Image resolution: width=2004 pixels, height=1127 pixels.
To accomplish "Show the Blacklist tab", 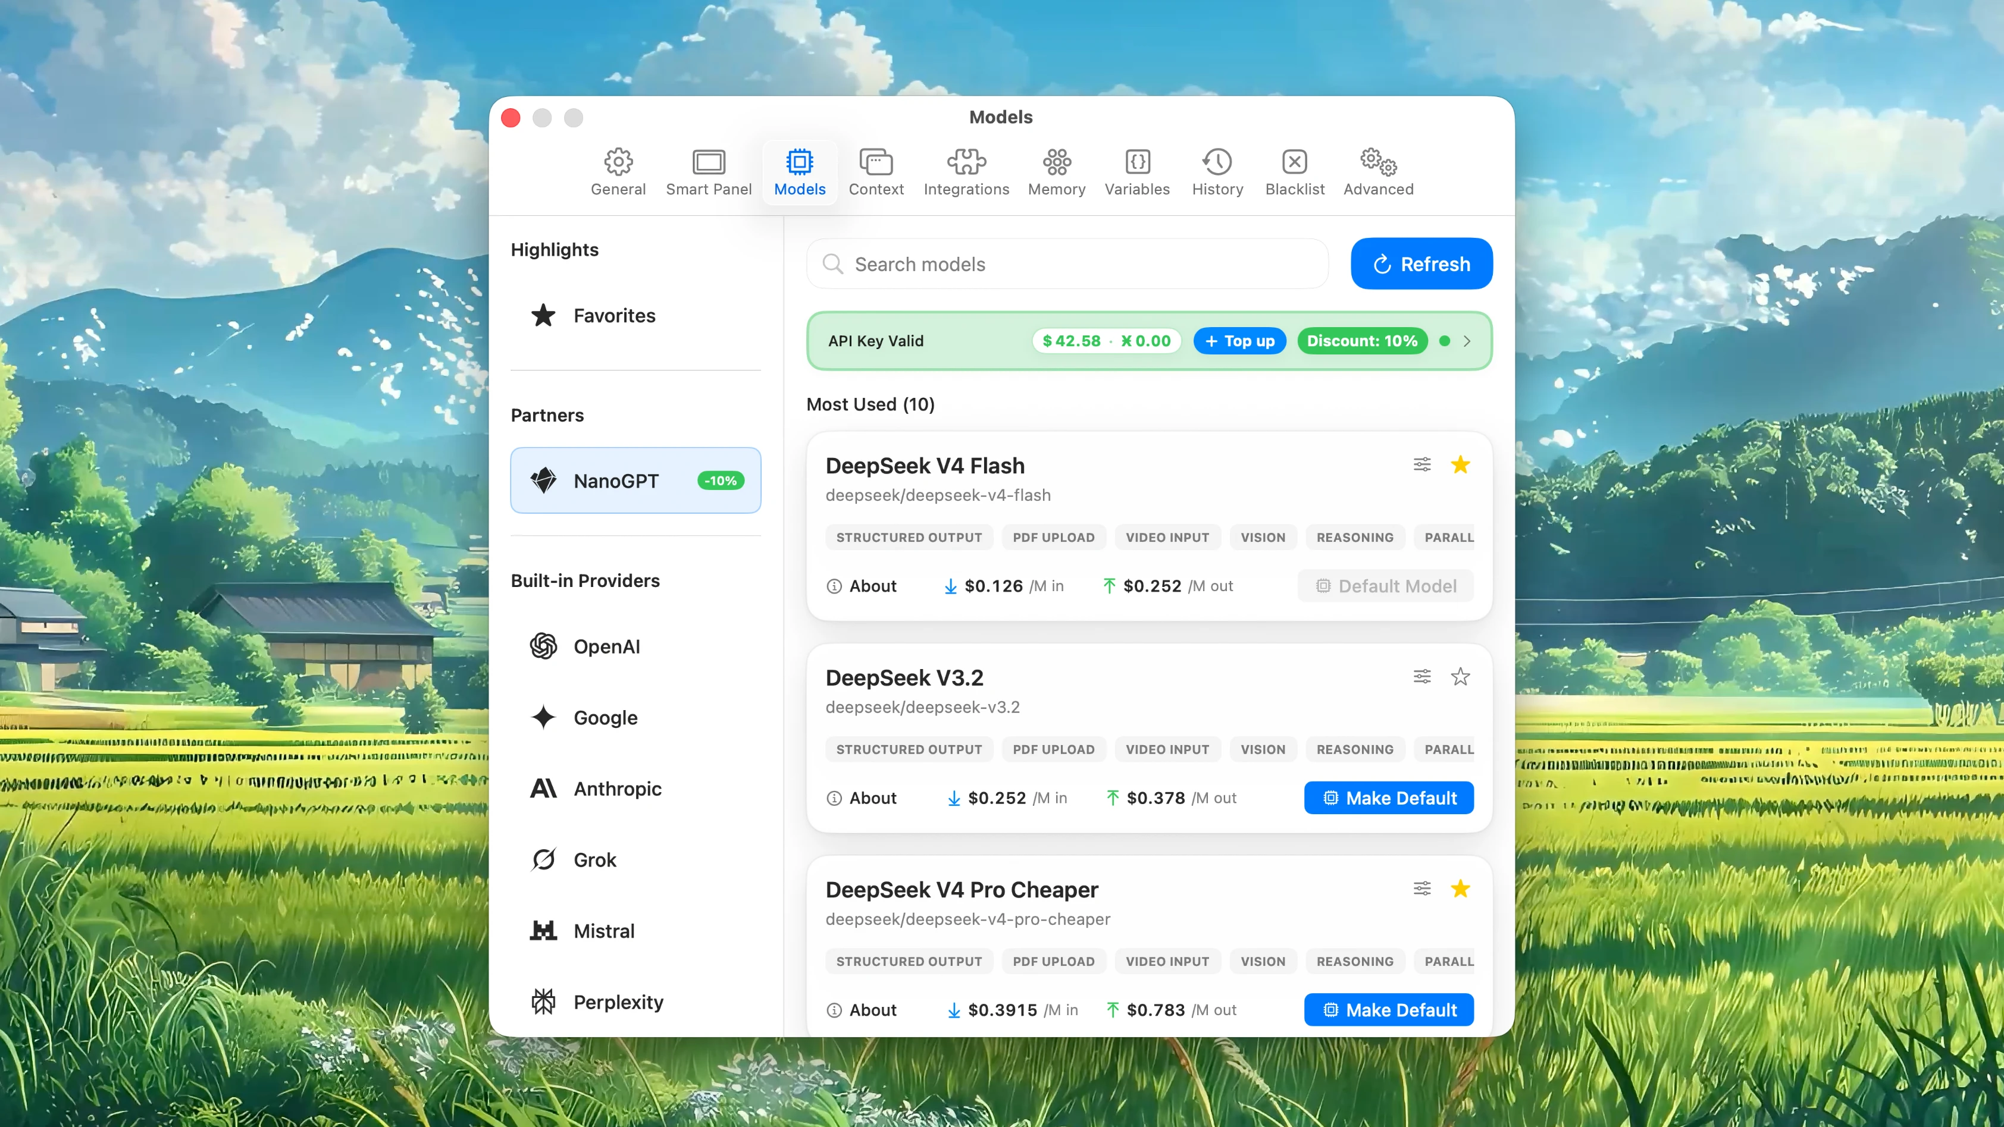I will click(1295, 172).
